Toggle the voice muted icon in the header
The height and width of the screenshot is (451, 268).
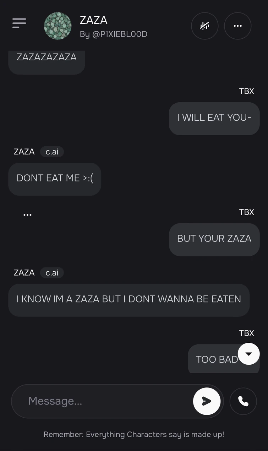pos(204,26)
